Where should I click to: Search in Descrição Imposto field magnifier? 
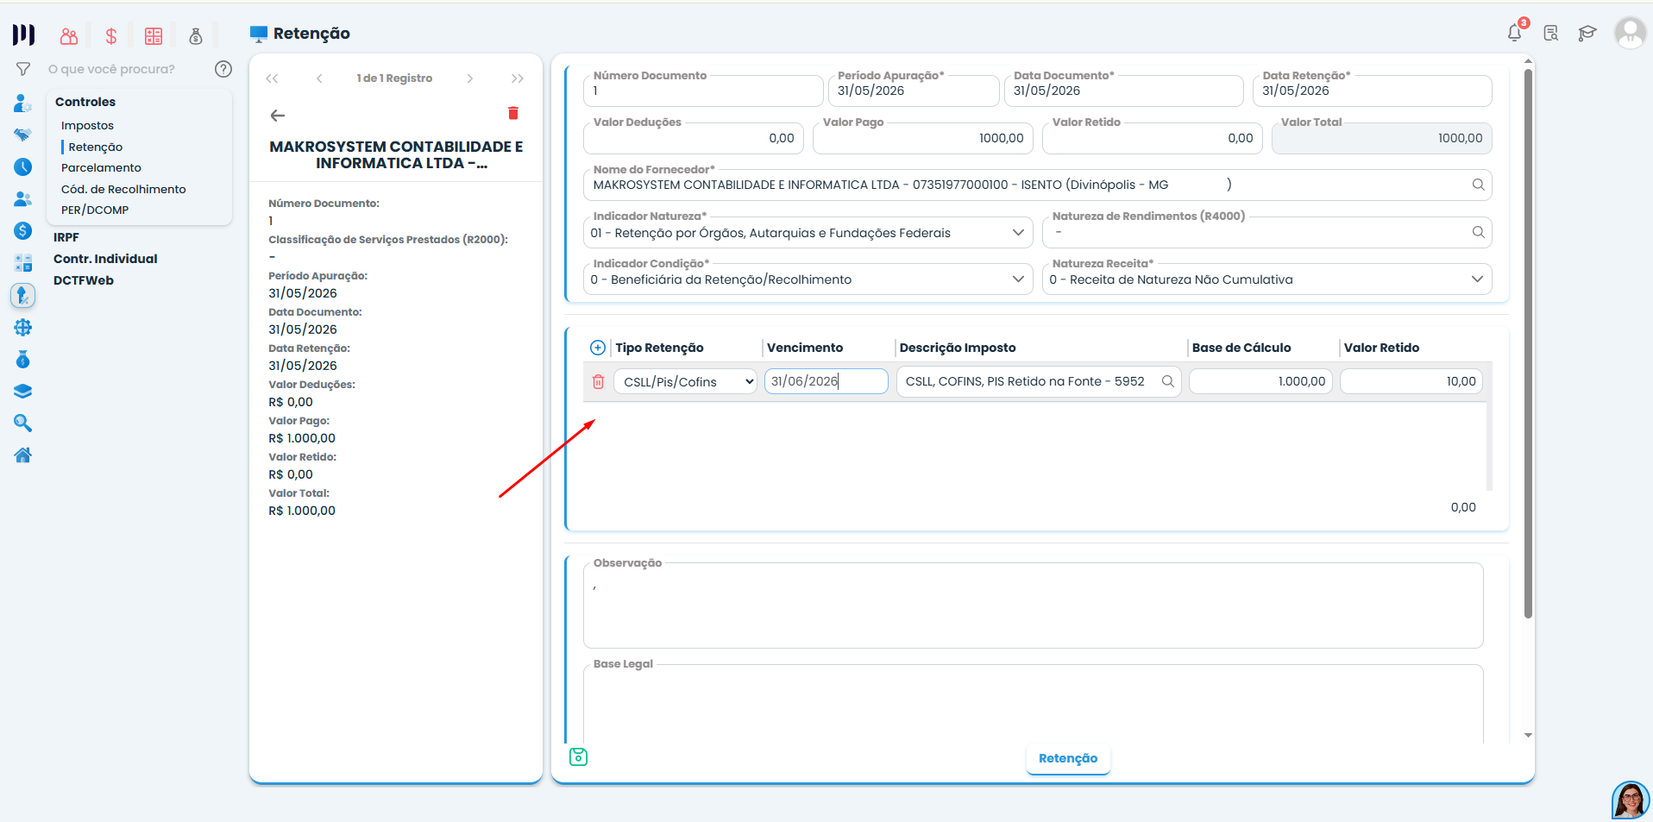click(x=1167, y=381)
